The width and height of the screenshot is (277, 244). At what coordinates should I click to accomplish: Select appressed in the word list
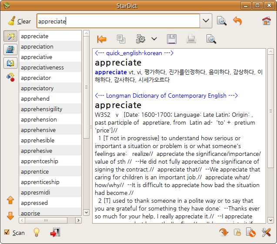click(50, 203)
